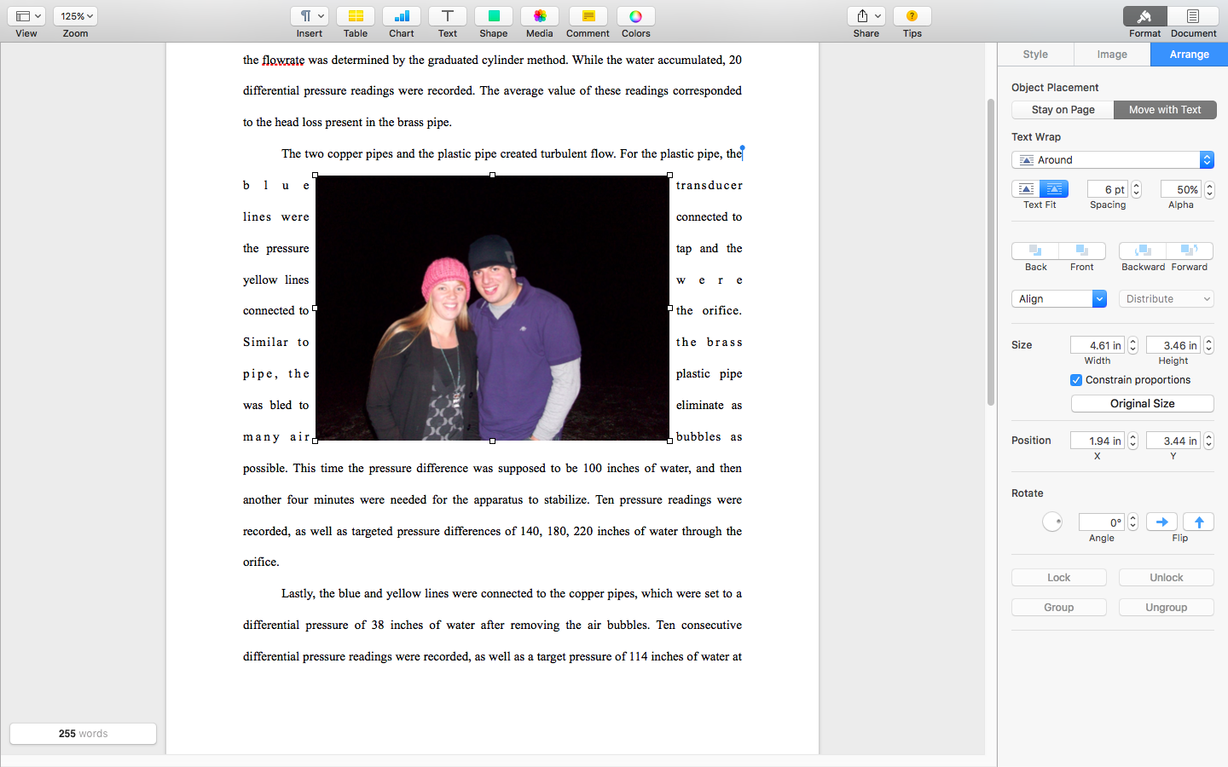
Task: Show Tips with the question mark icon
Action: [x=912, y=16]
